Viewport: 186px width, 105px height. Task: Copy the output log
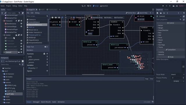tap(146, 79)
